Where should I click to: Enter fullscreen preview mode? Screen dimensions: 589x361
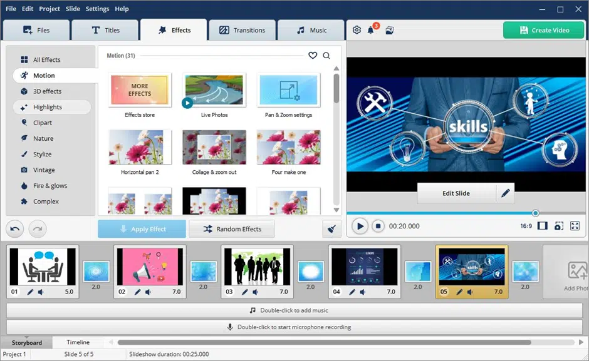pos(575,226)
